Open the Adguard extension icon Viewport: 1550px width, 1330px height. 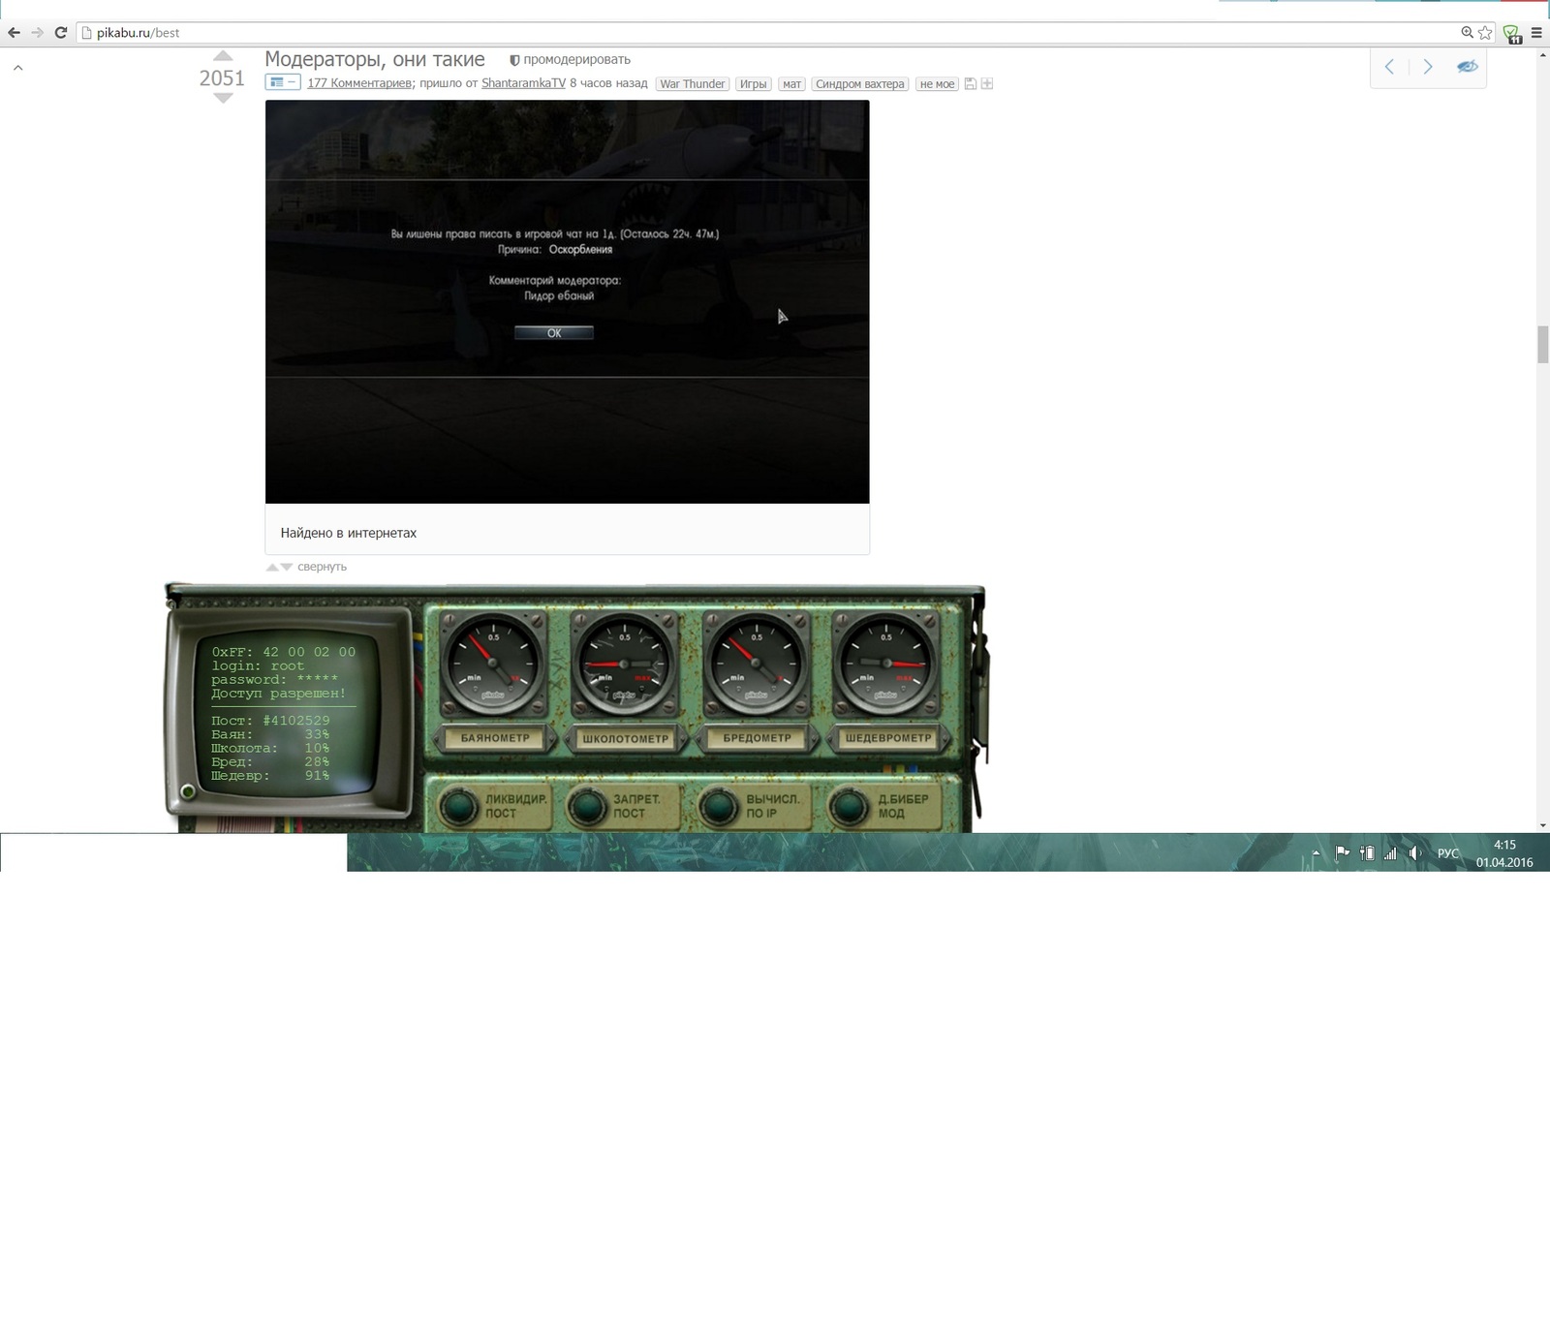1511,33
